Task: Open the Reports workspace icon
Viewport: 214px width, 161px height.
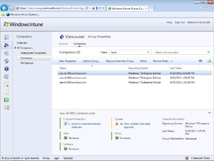Action: [x=6, y=100]
